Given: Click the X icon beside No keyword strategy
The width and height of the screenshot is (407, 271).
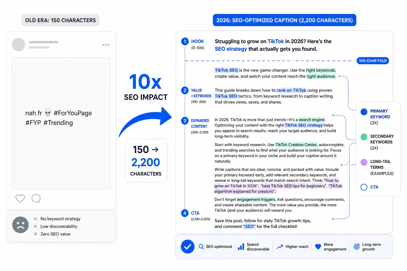Looking at the screenshot, I should click(x=35, y=219).
